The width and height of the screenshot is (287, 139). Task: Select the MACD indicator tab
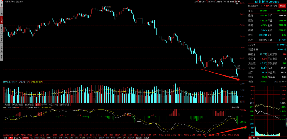(25, 138)
